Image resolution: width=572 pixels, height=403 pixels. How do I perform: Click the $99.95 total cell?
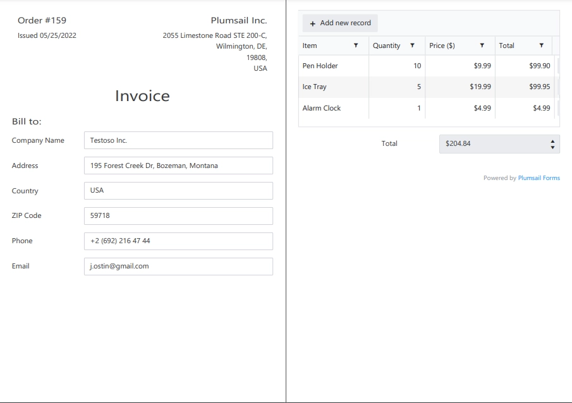(525, 87)
